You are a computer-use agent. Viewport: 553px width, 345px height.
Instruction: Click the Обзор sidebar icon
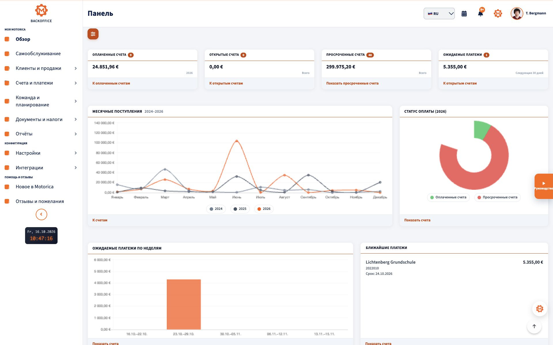[7, 39]
